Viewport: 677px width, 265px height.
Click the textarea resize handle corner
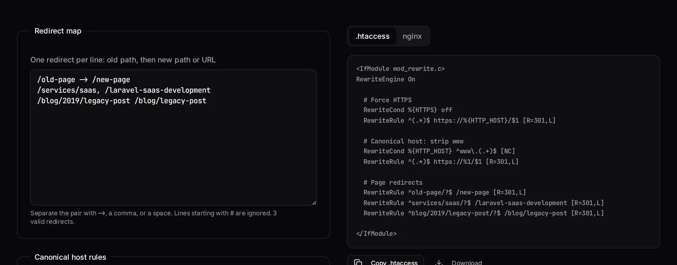(x=314, y=203)
